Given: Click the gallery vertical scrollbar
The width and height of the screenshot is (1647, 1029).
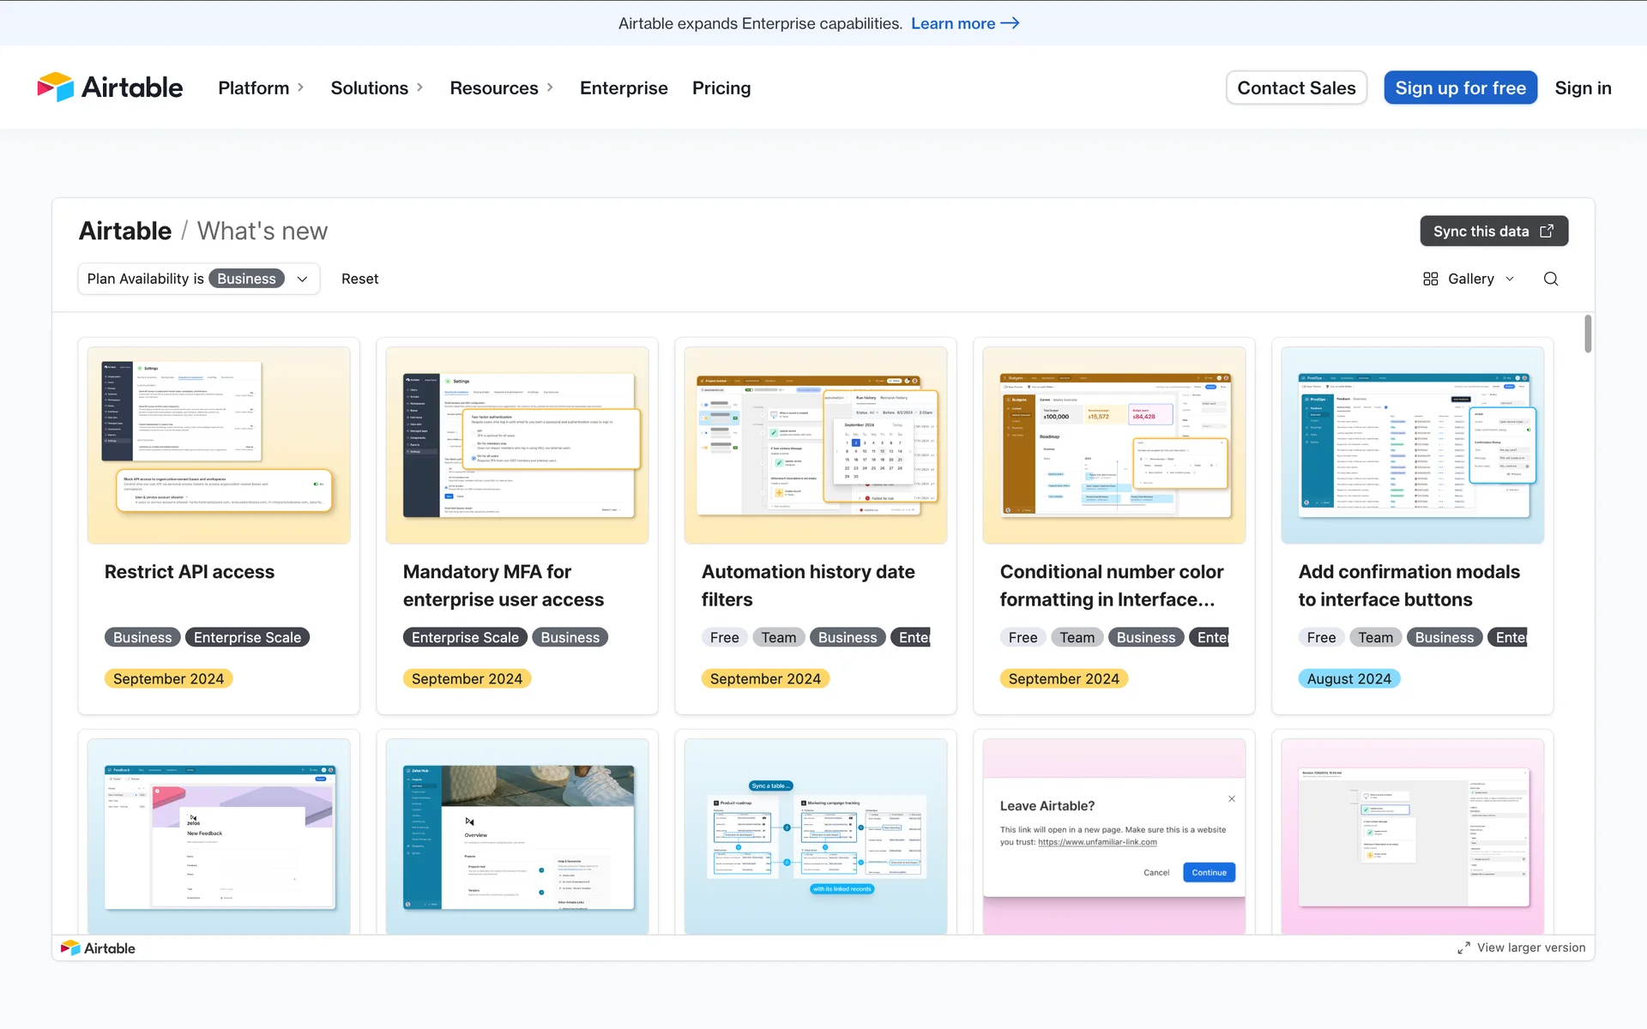Looking at the screenshot, I should (1588, 334).
